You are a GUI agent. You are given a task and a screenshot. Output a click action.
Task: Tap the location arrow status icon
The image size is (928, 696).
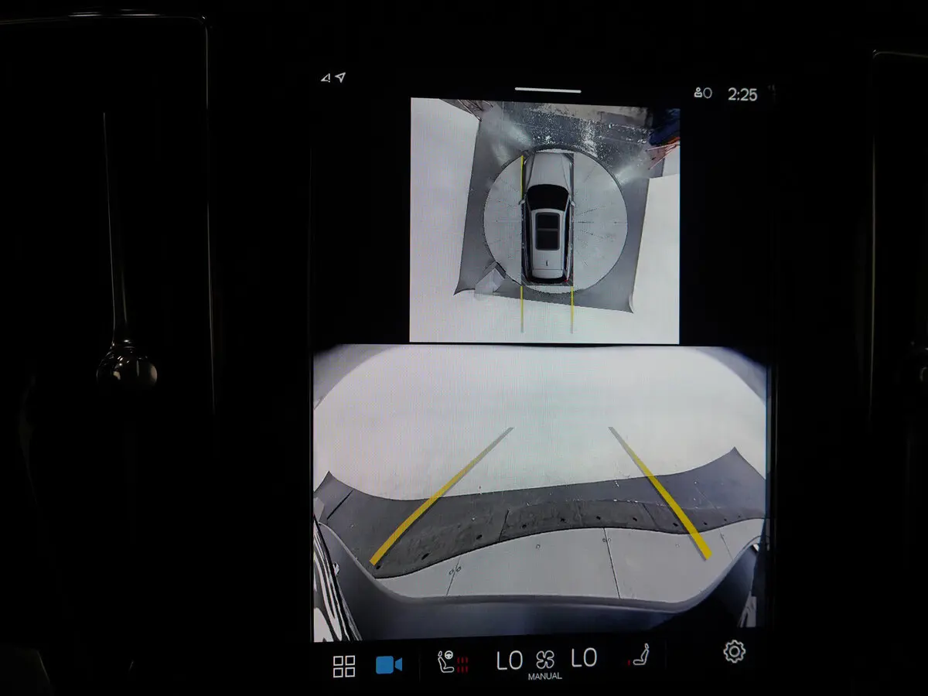click(x=341, y=77)
